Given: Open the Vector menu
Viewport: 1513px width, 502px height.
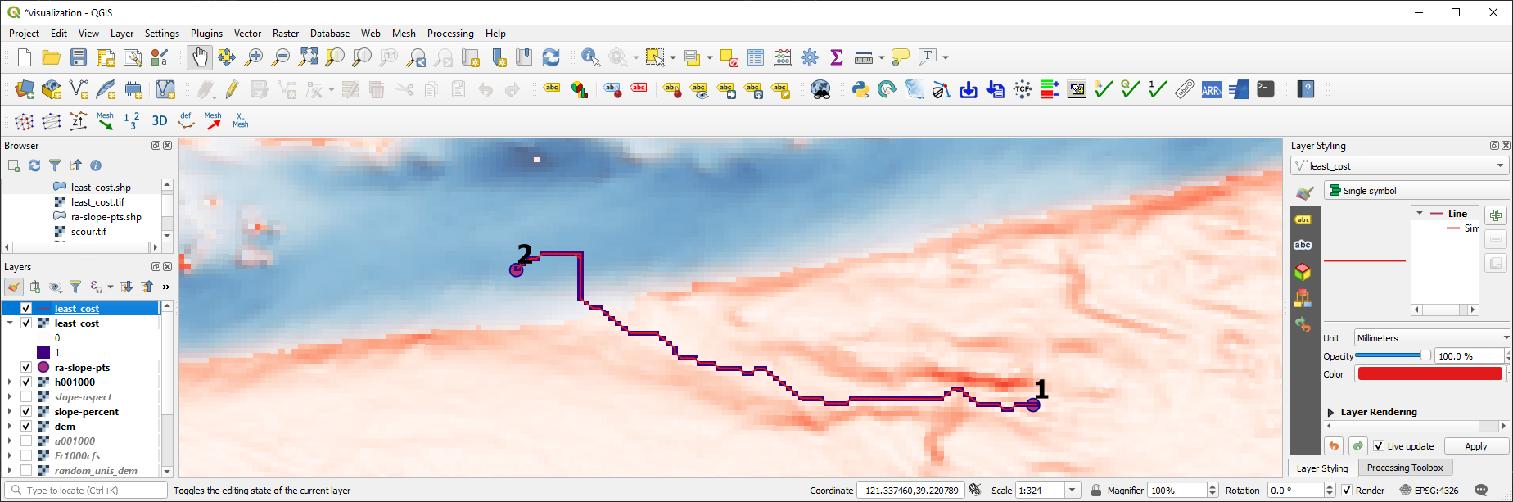Looking at the screenshot, I should (x=247, y=34).
